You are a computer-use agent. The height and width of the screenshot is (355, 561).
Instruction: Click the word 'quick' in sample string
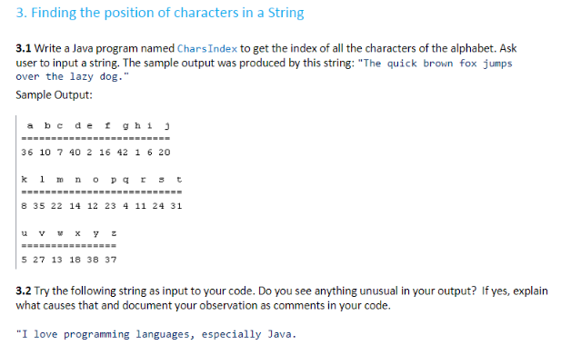click(402, 64)
